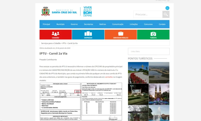Expand the Governo menu
201x121 pixels.
pos(74,24)
